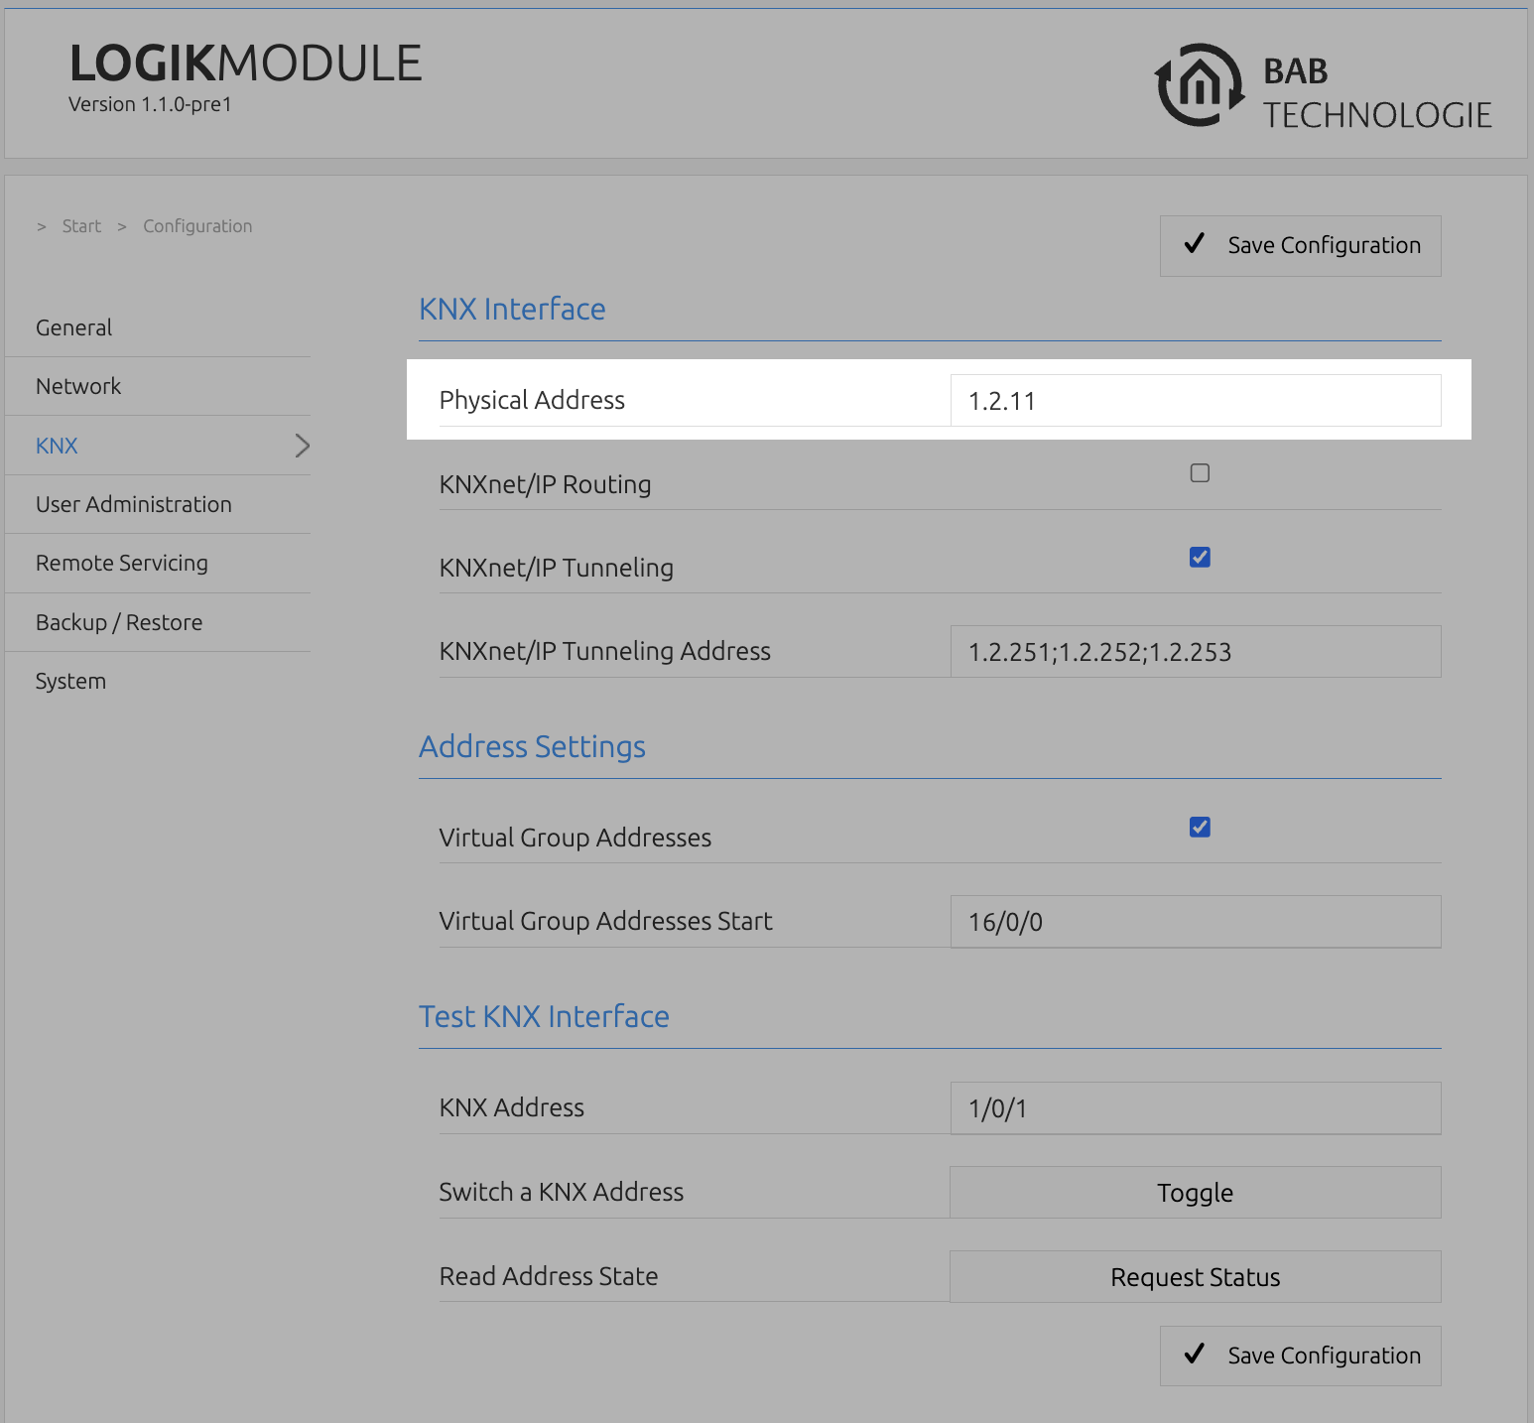Click the checkmark icon on bottom Save Configuration
This screenshot has height=1423, width=1534.
tap(1195, 1354)
